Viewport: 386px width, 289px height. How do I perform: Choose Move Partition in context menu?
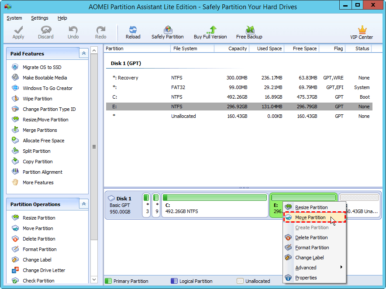pos(314,217)
